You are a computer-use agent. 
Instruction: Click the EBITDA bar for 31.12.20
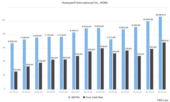tap(111, 64)
